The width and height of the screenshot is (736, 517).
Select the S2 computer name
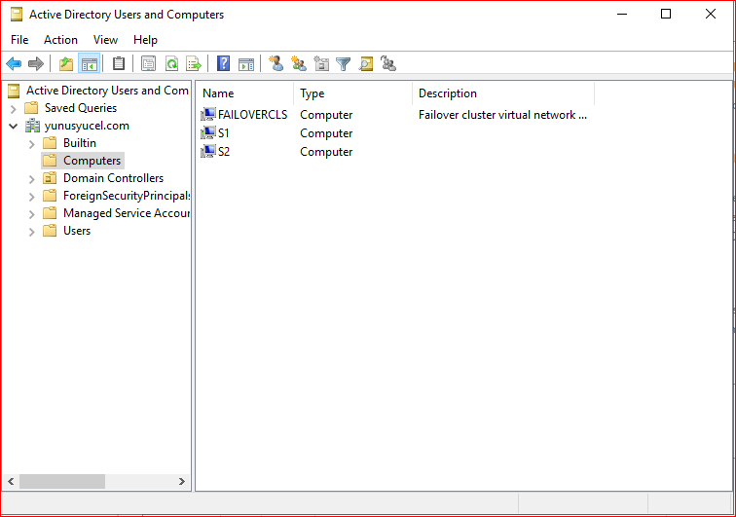(x=224, y=151)
